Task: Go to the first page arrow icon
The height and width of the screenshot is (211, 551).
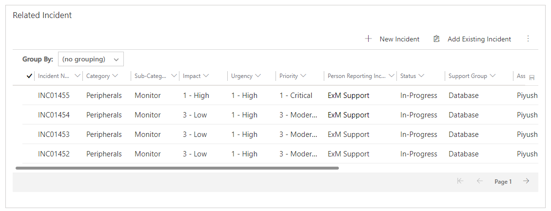Action: (x=460, y=181)
